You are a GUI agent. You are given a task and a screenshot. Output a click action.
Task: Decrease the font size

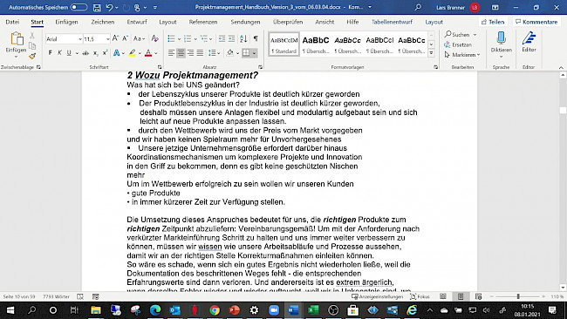click(x=125, y=38)
